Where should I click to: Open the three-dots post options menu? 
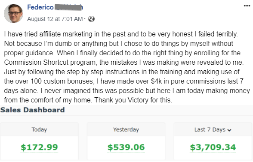pos(247,6)
